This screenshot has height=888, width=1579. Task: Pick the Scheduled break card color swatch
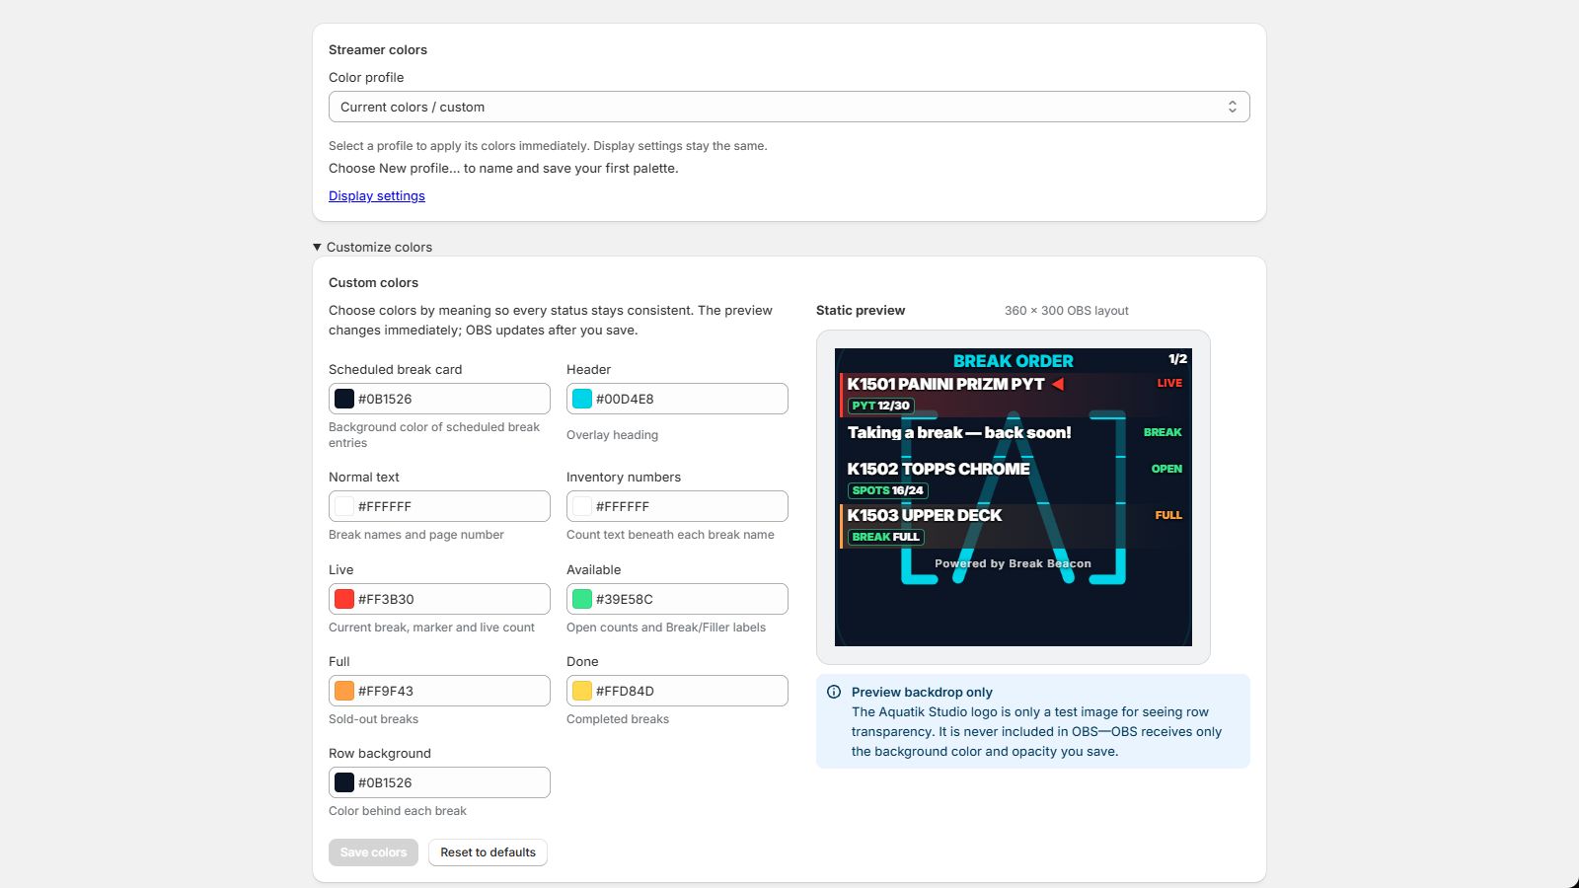tap(344, 399)
